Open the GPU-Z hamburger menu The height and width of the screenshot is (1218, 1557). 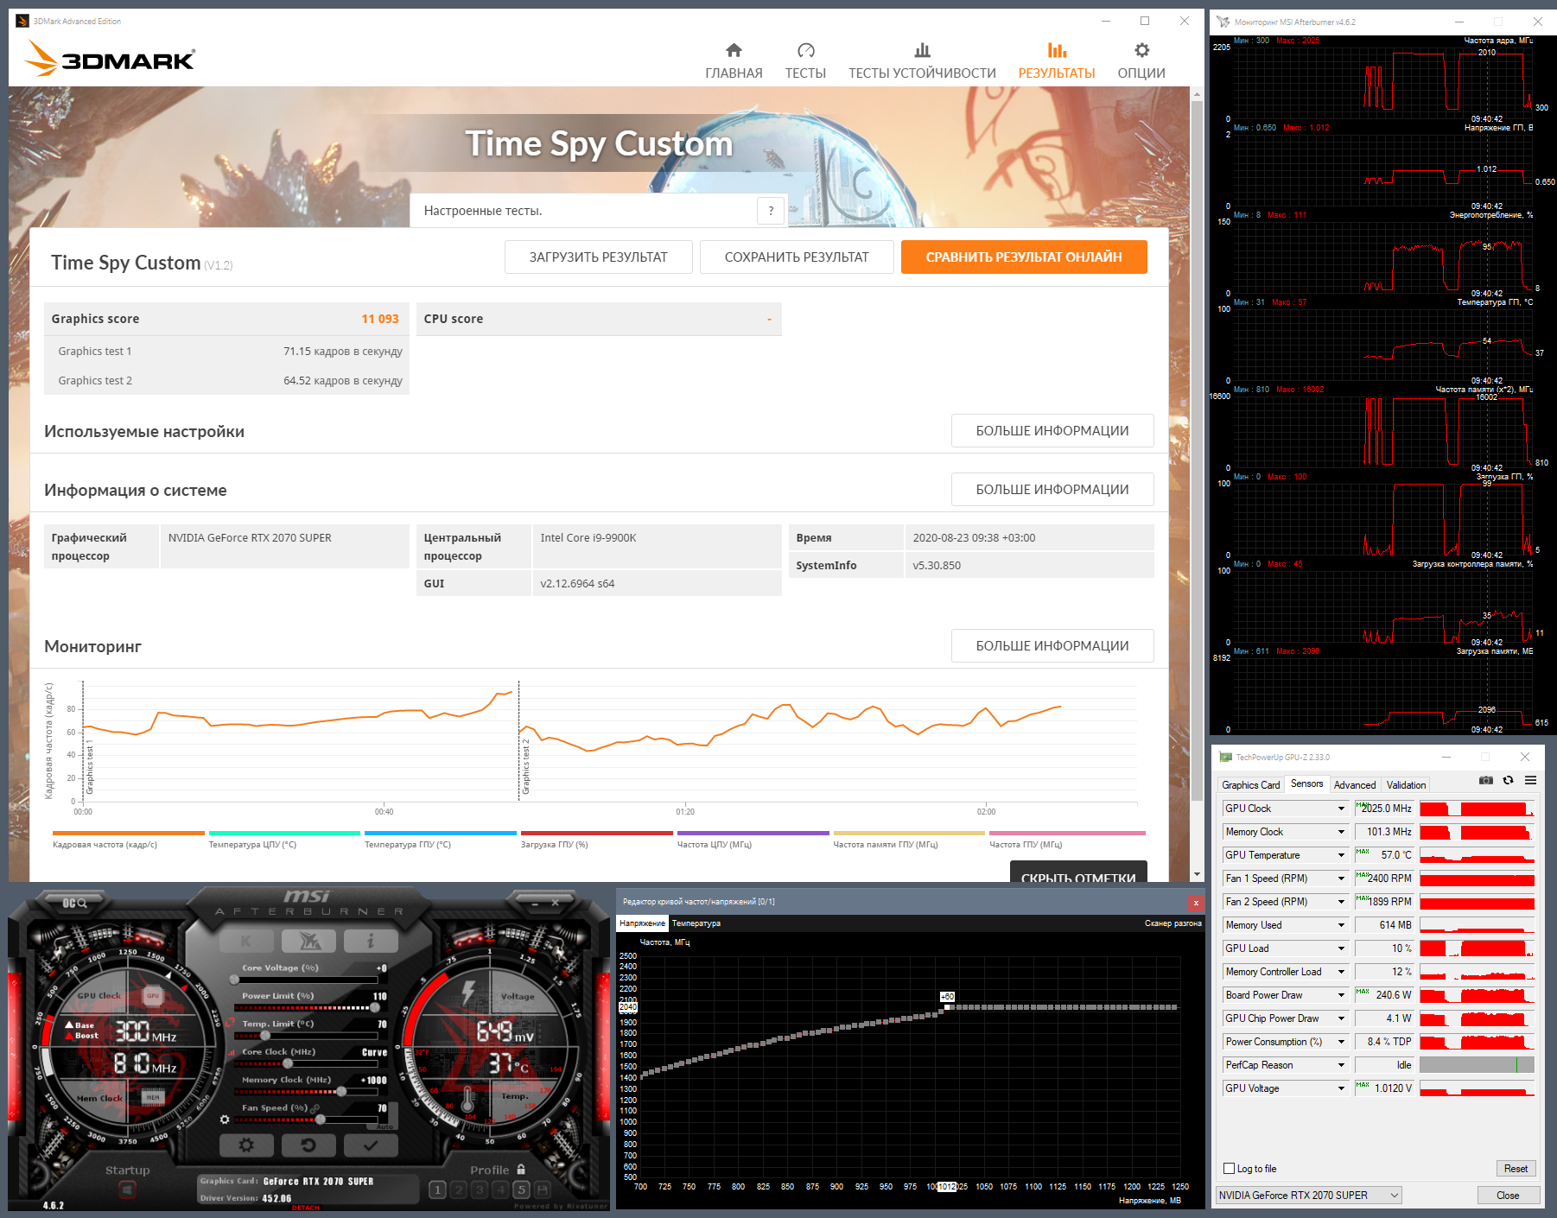point(1530,780)
